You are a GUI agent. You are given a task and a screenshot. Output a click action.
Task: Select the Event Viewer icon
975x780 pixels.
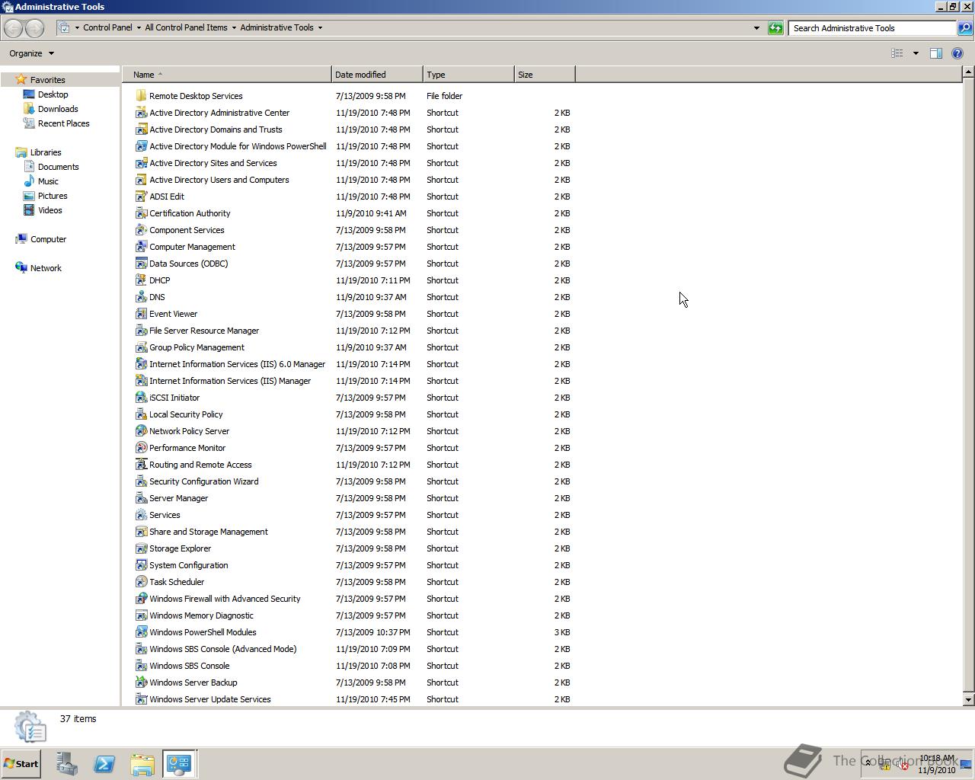141,314
